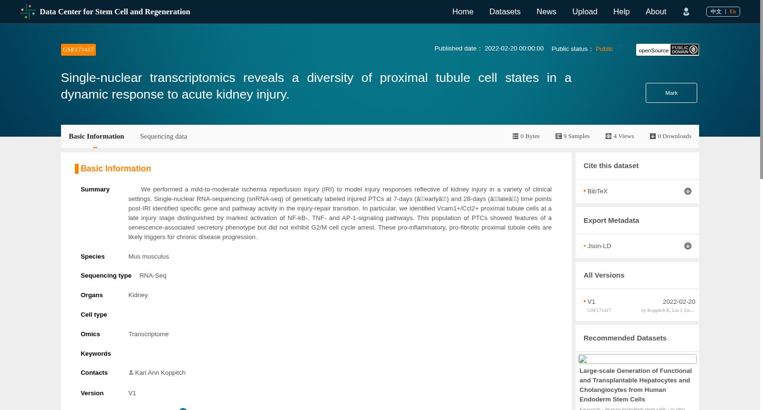This screenshot has width=763, height=410.
Task: Click the 4 Views statistic
Action: coord(619,136)
